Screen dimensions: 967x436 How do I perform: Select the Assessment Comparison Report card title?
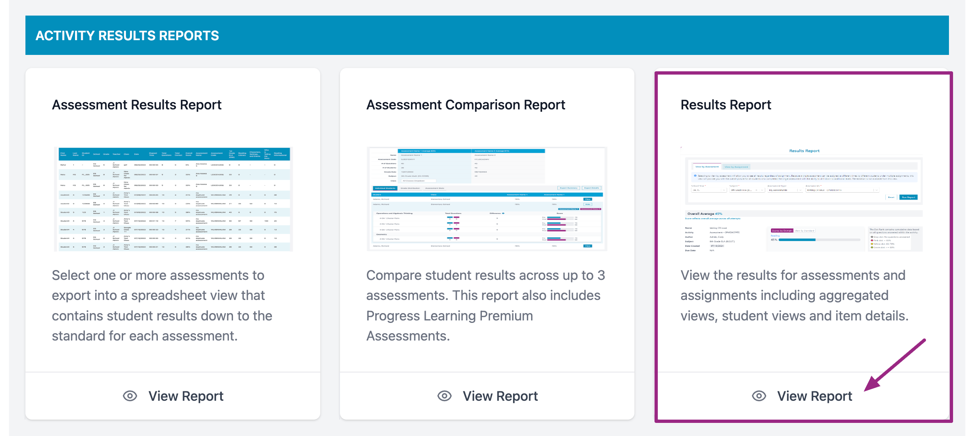[x=465, y=105]
